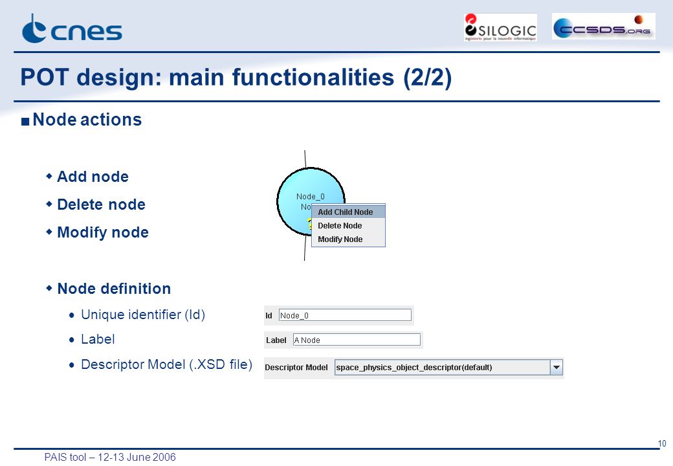Select Add Child Node in context menu

tap(348, 212)
